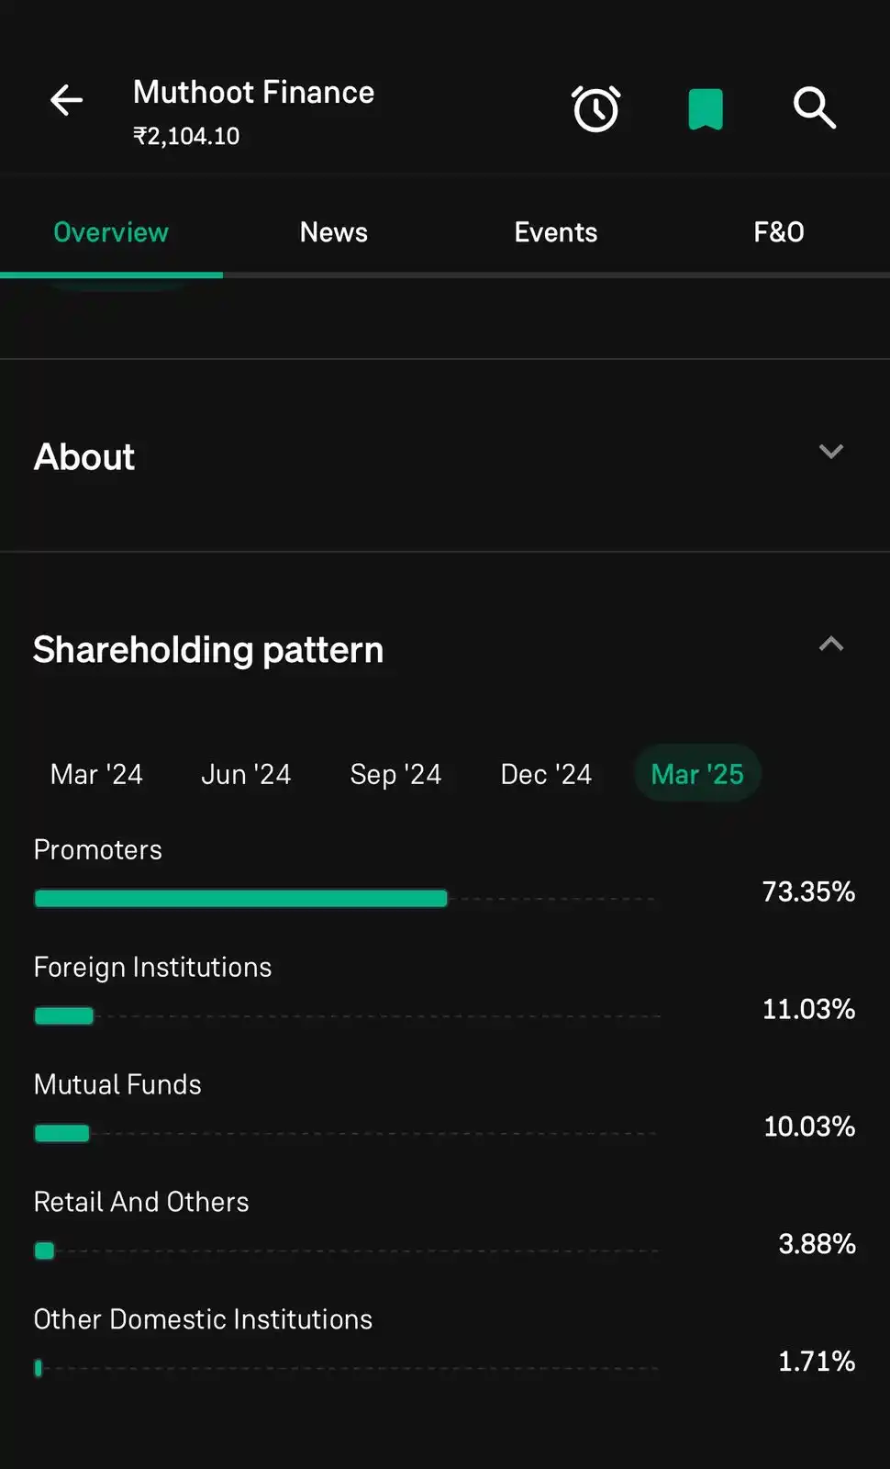Select the Sep '24 quarter
The height and width of the screenshot is (1469, 890).
click(x=395, y=774)
